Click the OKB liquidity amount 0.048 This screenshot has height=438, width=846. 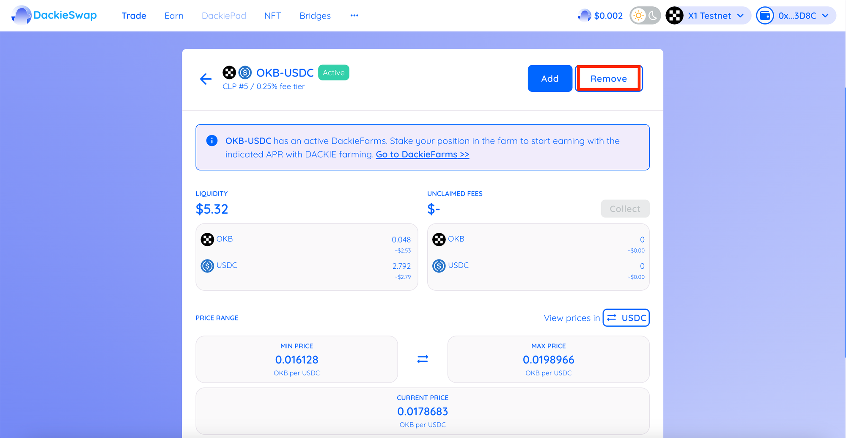(x=401, y=240)
